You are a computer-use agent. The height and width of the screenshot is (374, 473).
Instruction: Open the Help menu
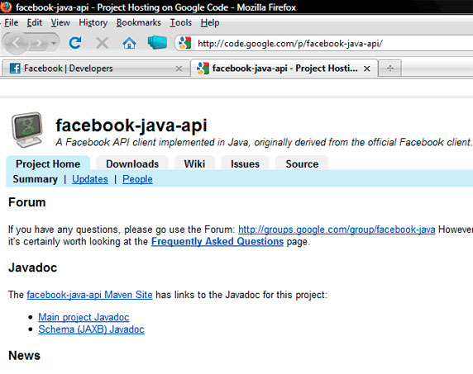point(210,22)
